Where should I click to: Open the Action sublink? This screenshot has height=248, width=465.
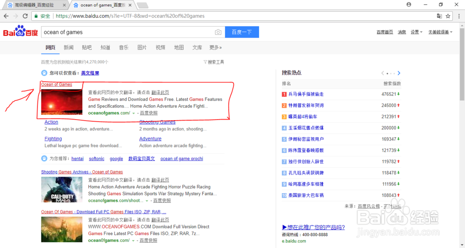(51, 122)
